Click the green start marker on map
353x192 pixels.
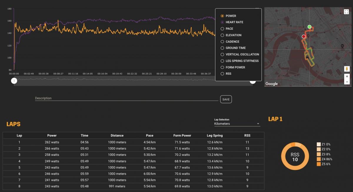(x=309, y=27)
